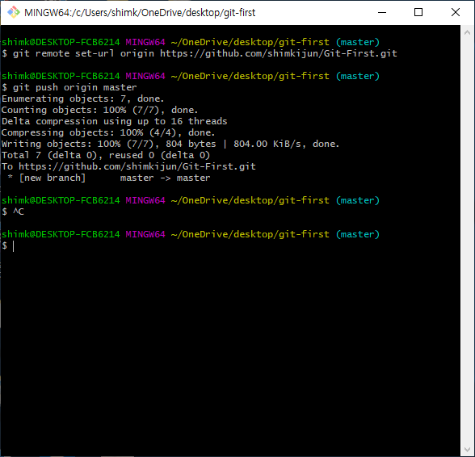This screenshot has height=457, width=475.
Task: Close the MINGW64 terminal window
Action: [x=456, y=12]
